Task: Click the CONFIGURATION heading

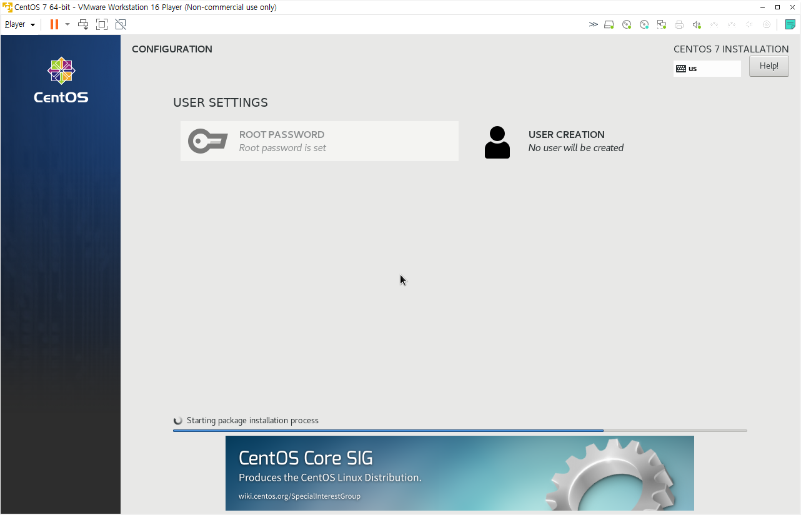Action: (172, 49)
